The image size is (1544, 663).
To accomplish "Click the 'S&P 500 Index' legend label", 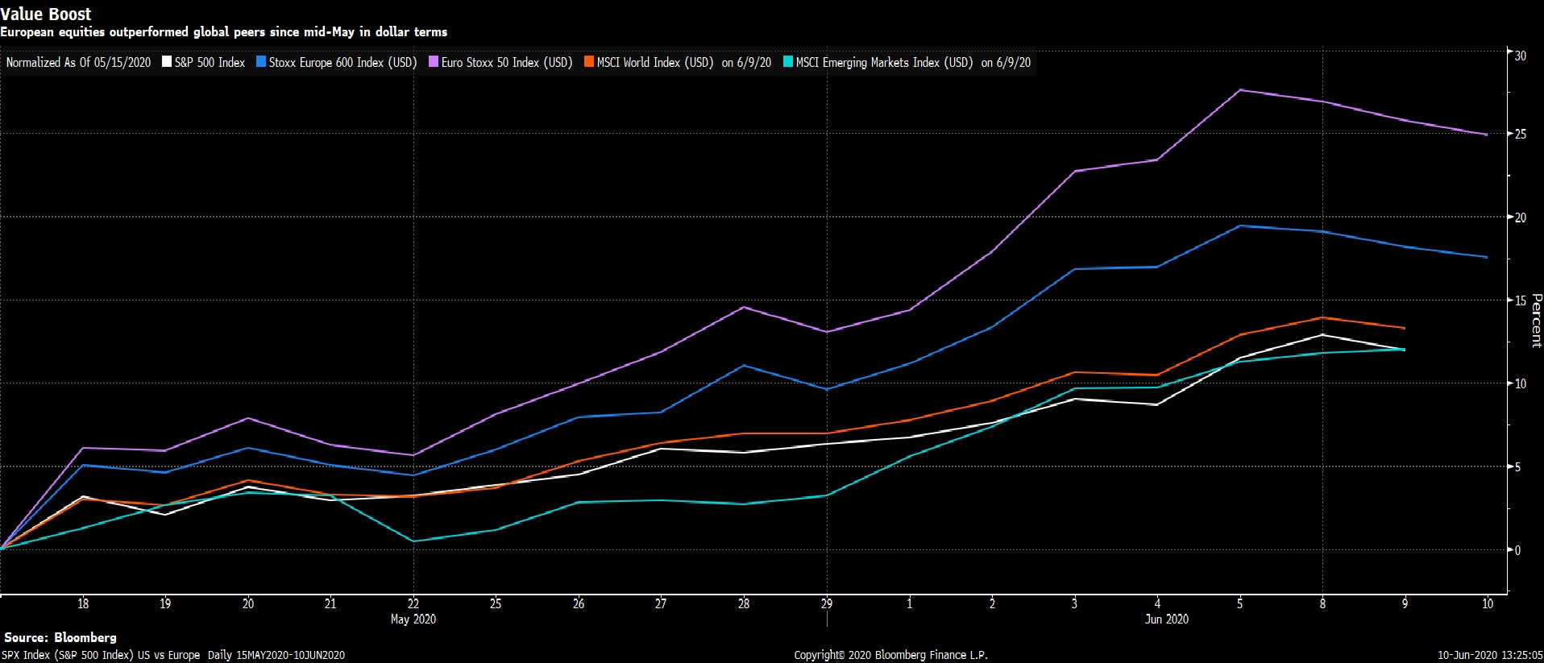I will [x=210, y=63].
